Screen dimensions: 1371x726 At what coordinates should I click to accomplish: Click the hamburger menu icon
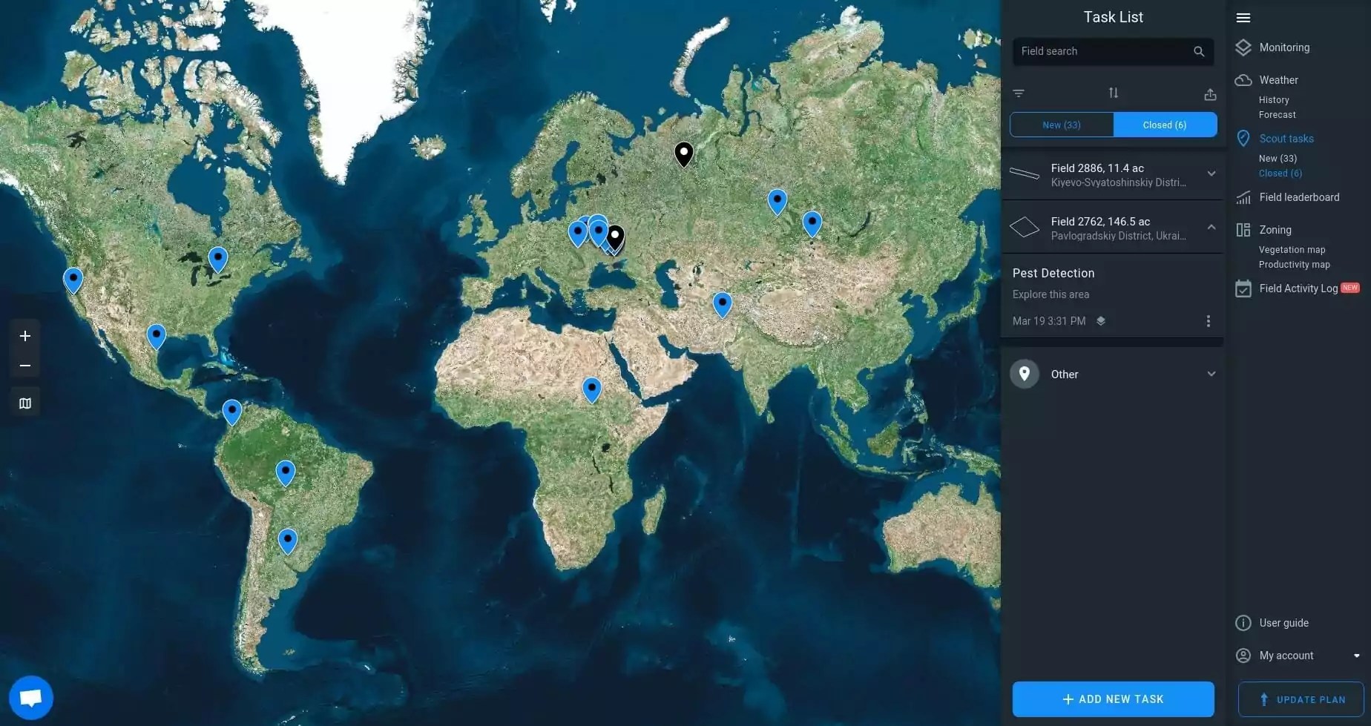[x=1243, y=18]
